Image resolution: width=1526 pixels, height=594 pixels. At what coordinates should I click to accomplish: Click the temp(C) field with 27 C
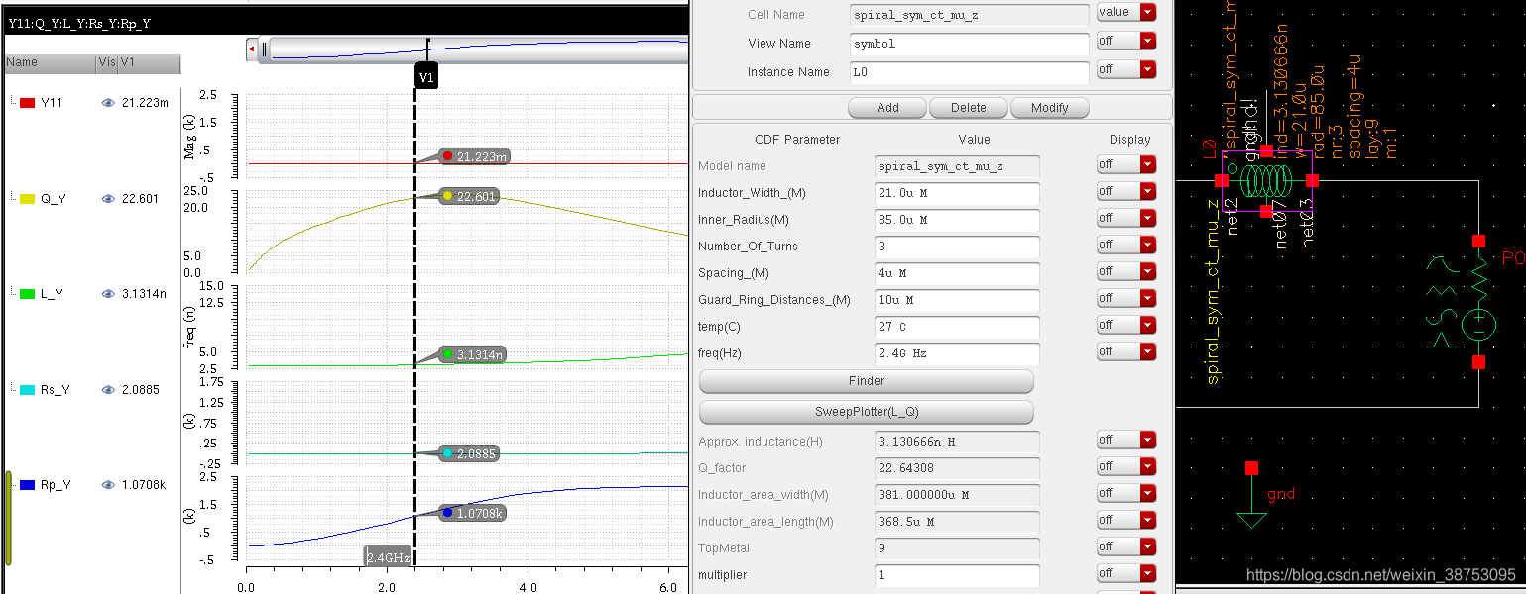click(958, 327)
